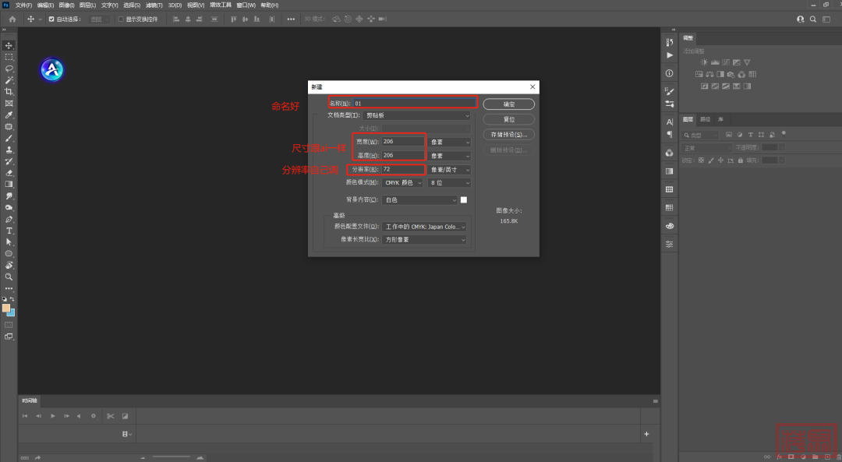Select the Move tool in the toolbox
Image resolution: width=842 pixels, height=462 pixels.
click(x=9, y=46)
